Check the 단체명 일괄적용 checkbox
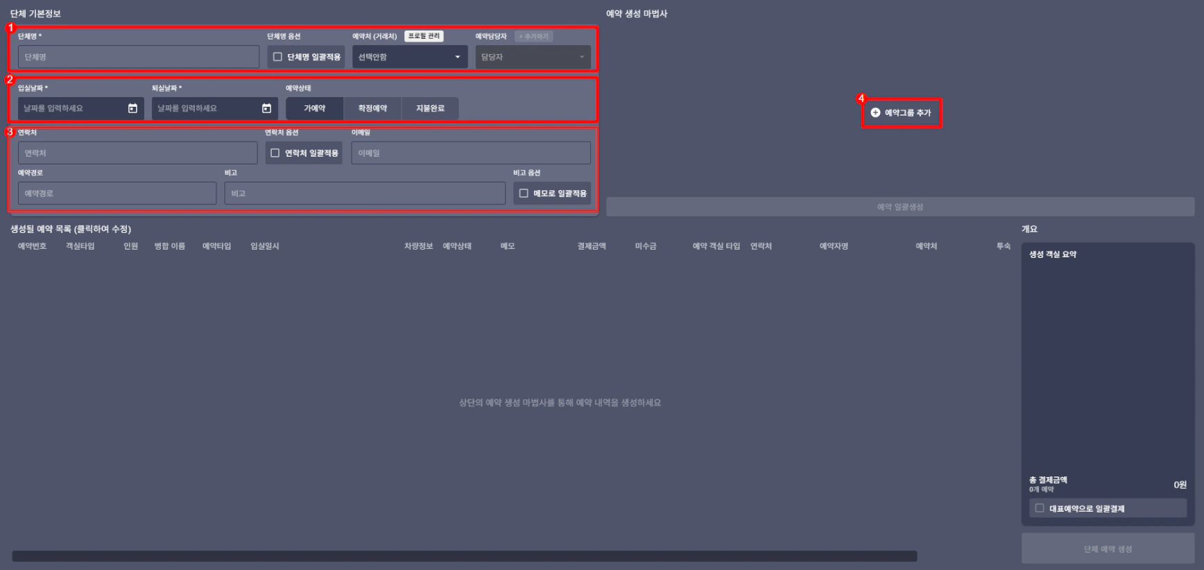This screenshot has width=1204, height=570. pos(277,57)
